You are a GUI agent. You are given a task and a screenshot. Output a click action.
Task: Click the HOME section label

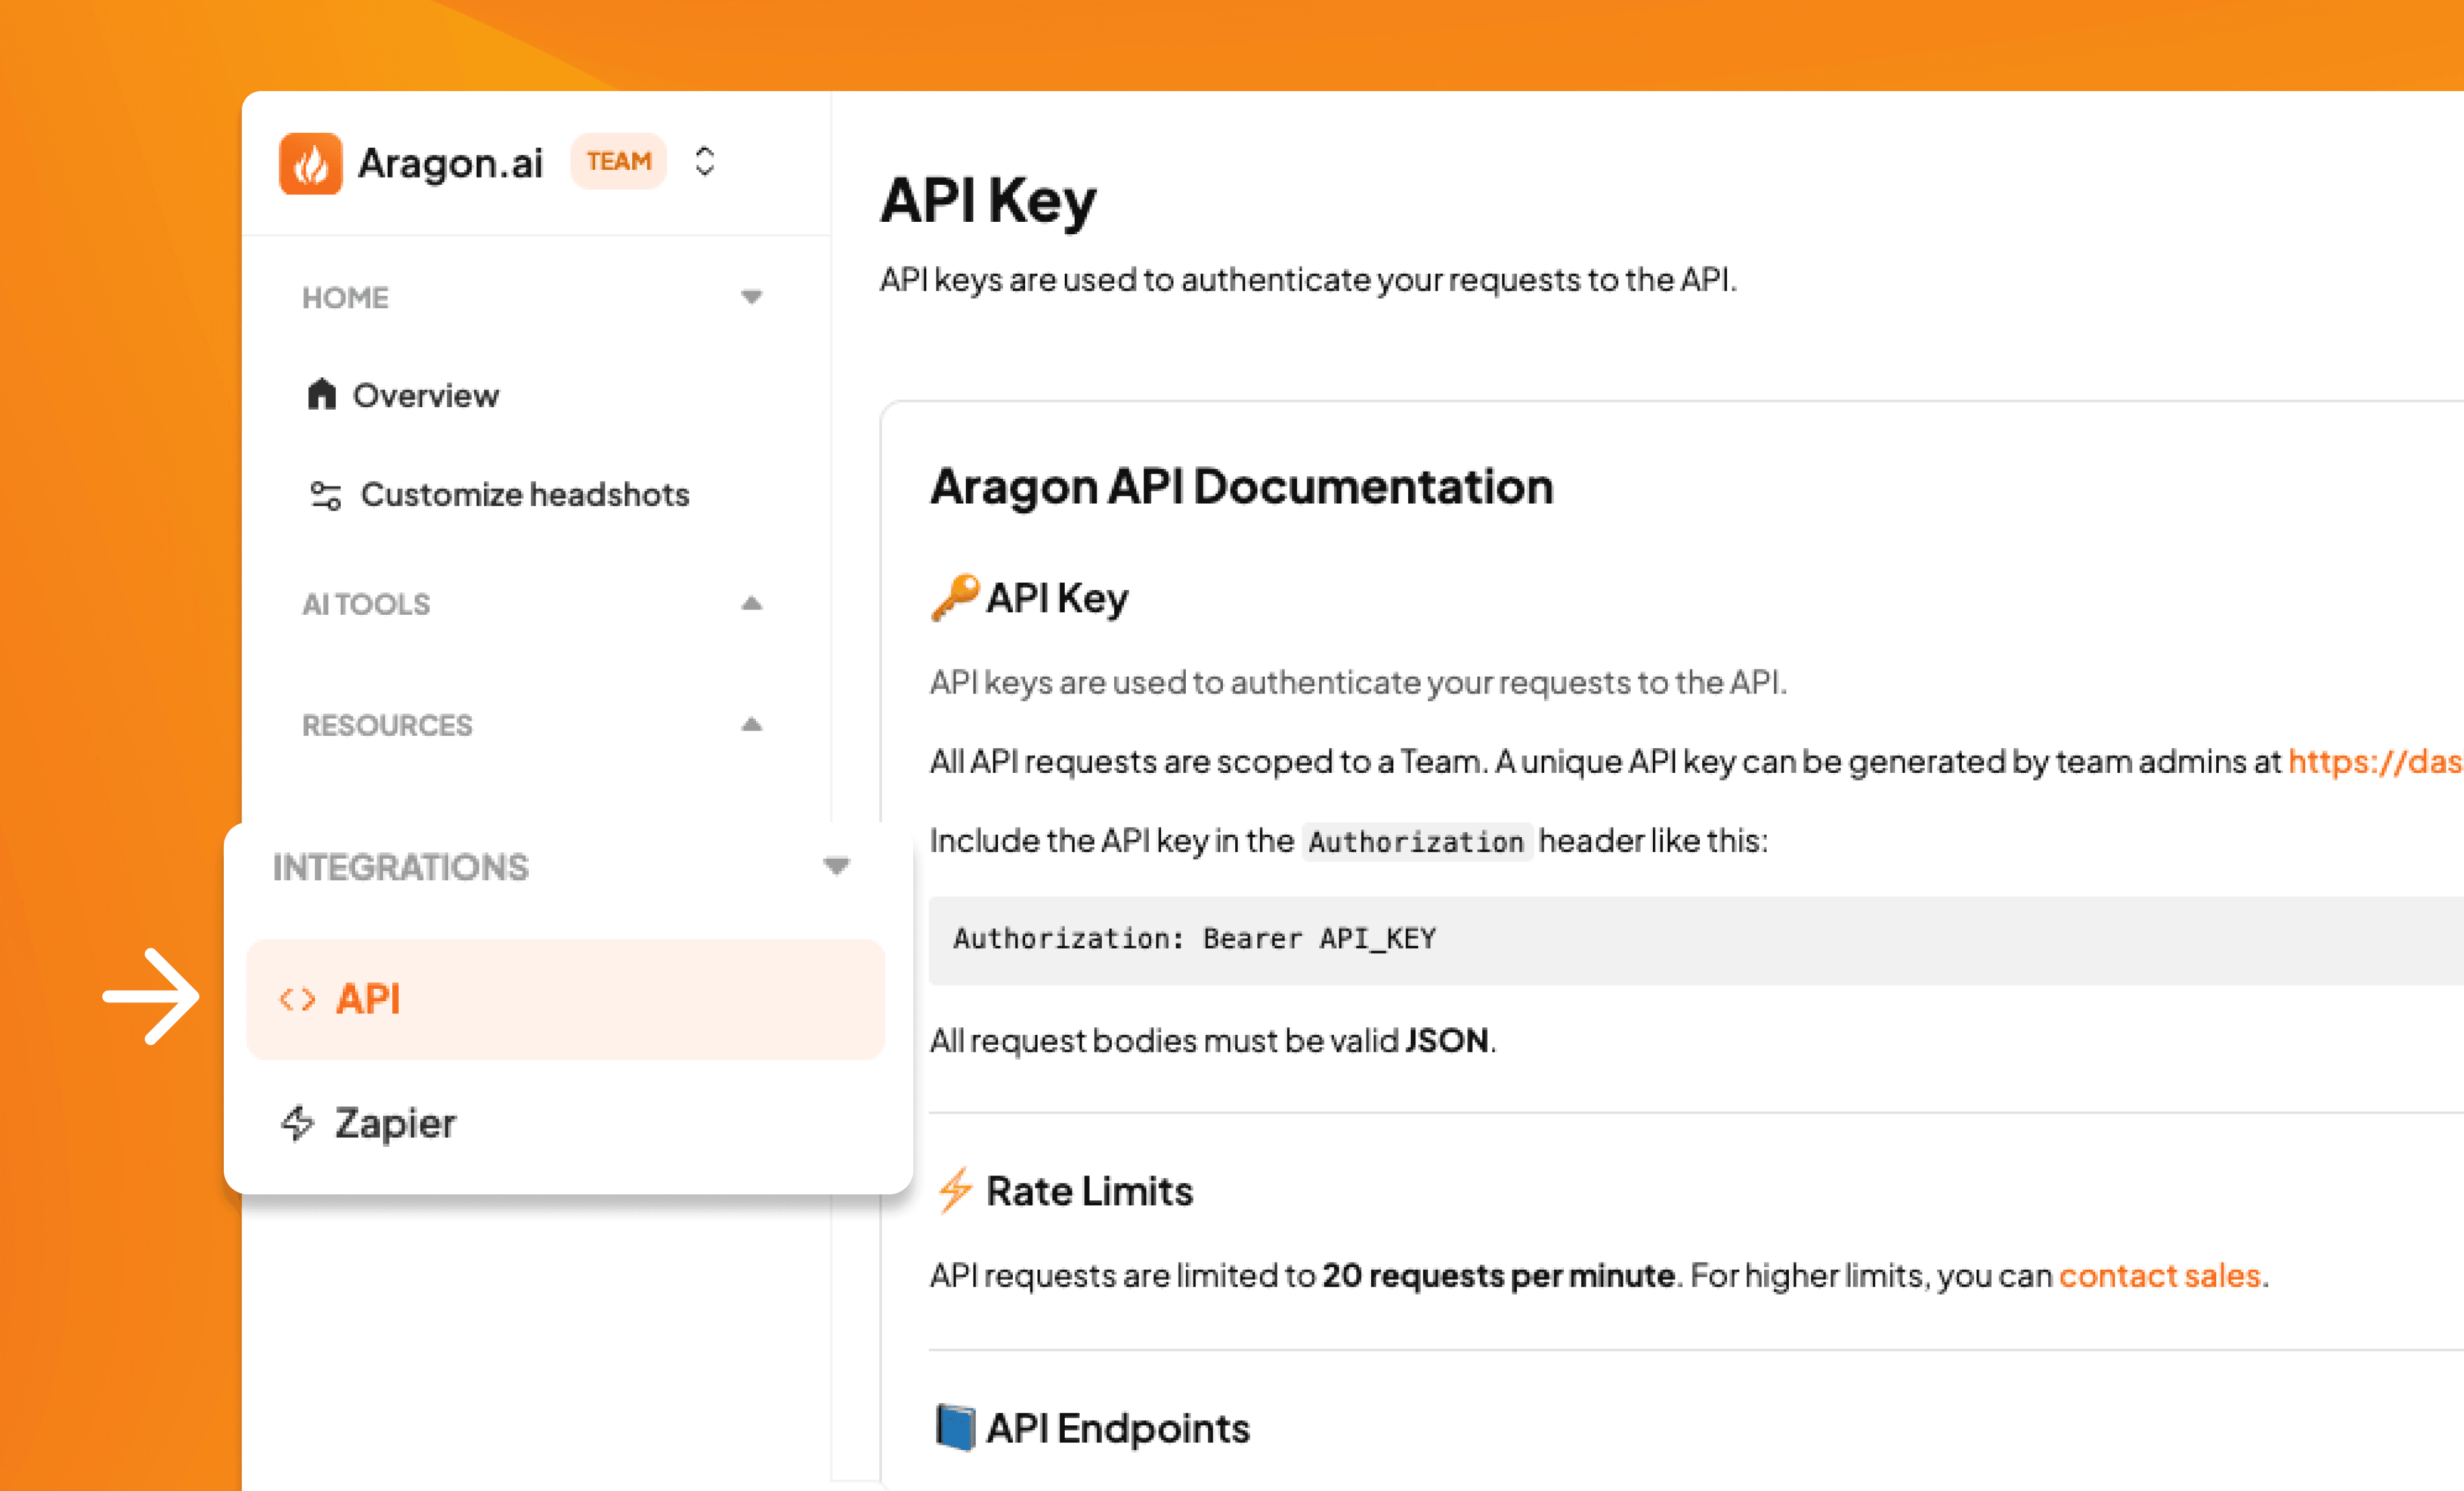(x=346, y=298)
